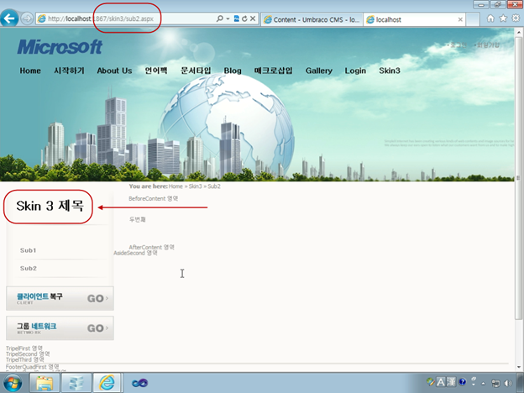This screenshot has height=393, width=524.
Task: Click TripelThird 영역 text
Action: (x=24, y=359)
